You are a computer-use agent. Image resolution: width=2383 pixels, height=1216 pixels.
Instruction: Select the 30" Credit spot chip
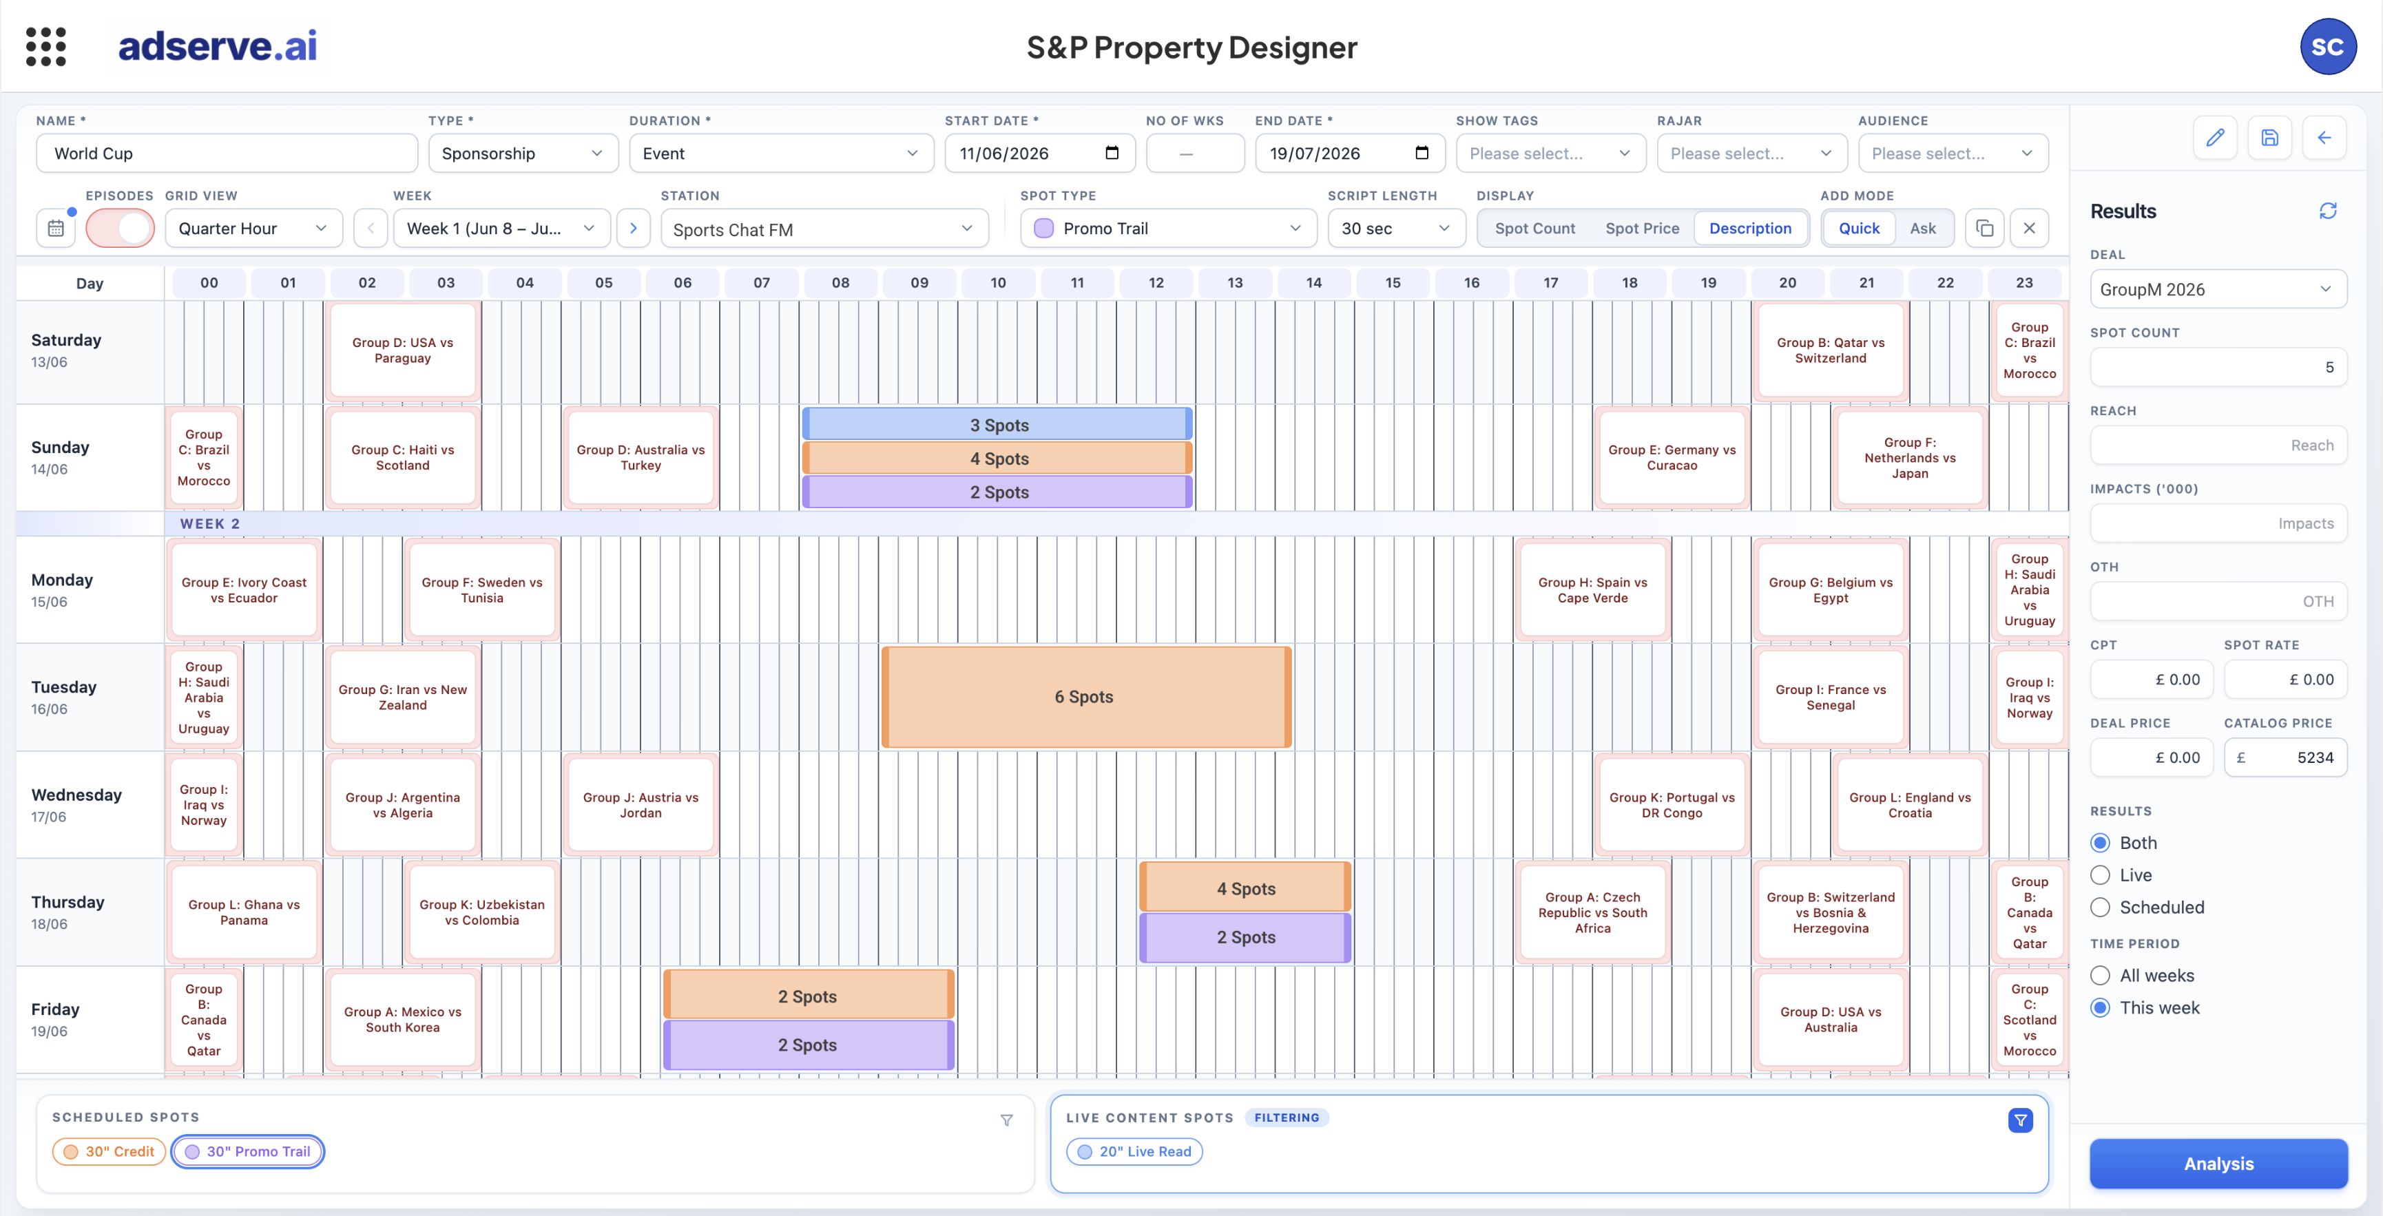tap(109, 1151)
